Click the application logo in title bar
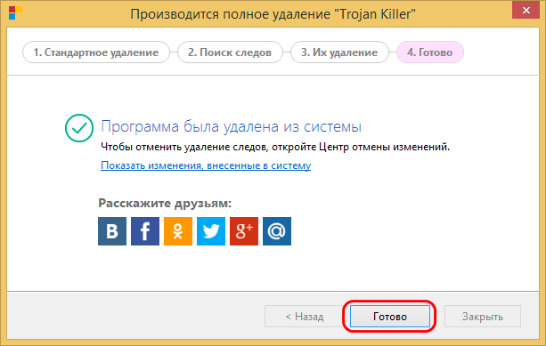Image resolution: width=546 pixels, height=346 pixels. [15, 12]
